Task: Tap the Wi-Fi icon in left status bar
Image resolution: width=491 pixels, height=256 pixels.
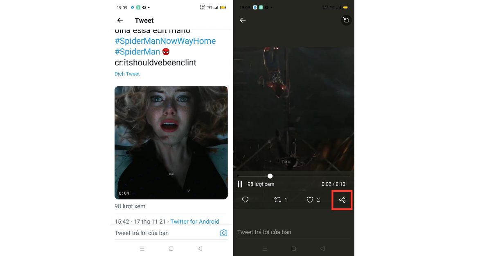Action: point(210,7)
